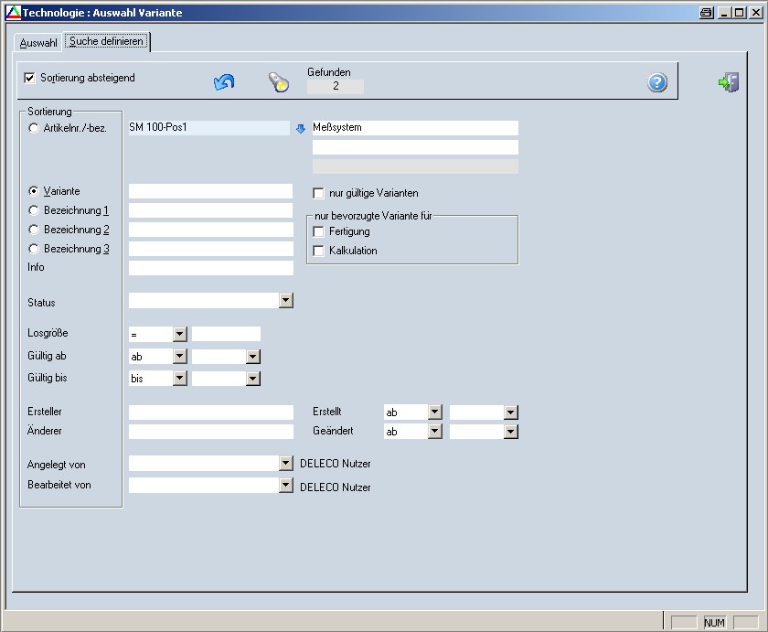The height and width of the screenshot is (632, 768).
Task: Select the Artikelnr./-bez. sort radio button
Action: [34, 129]
